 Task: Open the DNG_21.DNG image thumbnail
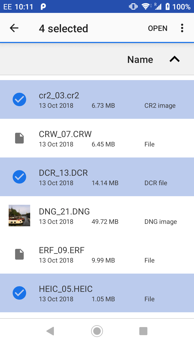pyautogui.click(x=19, y=216)
